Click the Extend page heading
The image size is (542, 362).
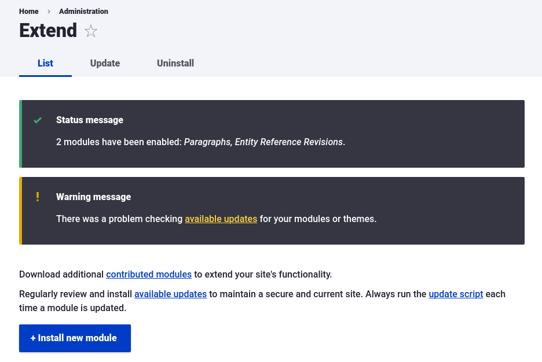pos(48,31)
